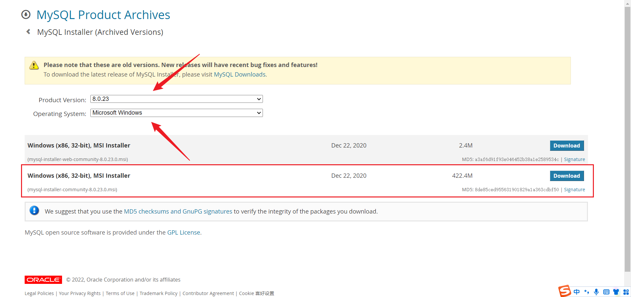Image resolution: width=631 pixels, height=297 pixels.
Task: Toggle the Chinese/English 中 input mode
Action: (577, 292)
